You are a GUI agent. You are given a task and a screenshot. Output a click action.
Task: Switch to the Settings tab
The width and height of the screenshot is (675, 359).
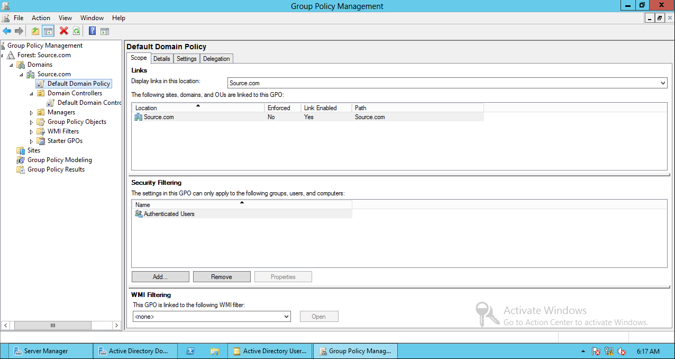click(186, 58)
